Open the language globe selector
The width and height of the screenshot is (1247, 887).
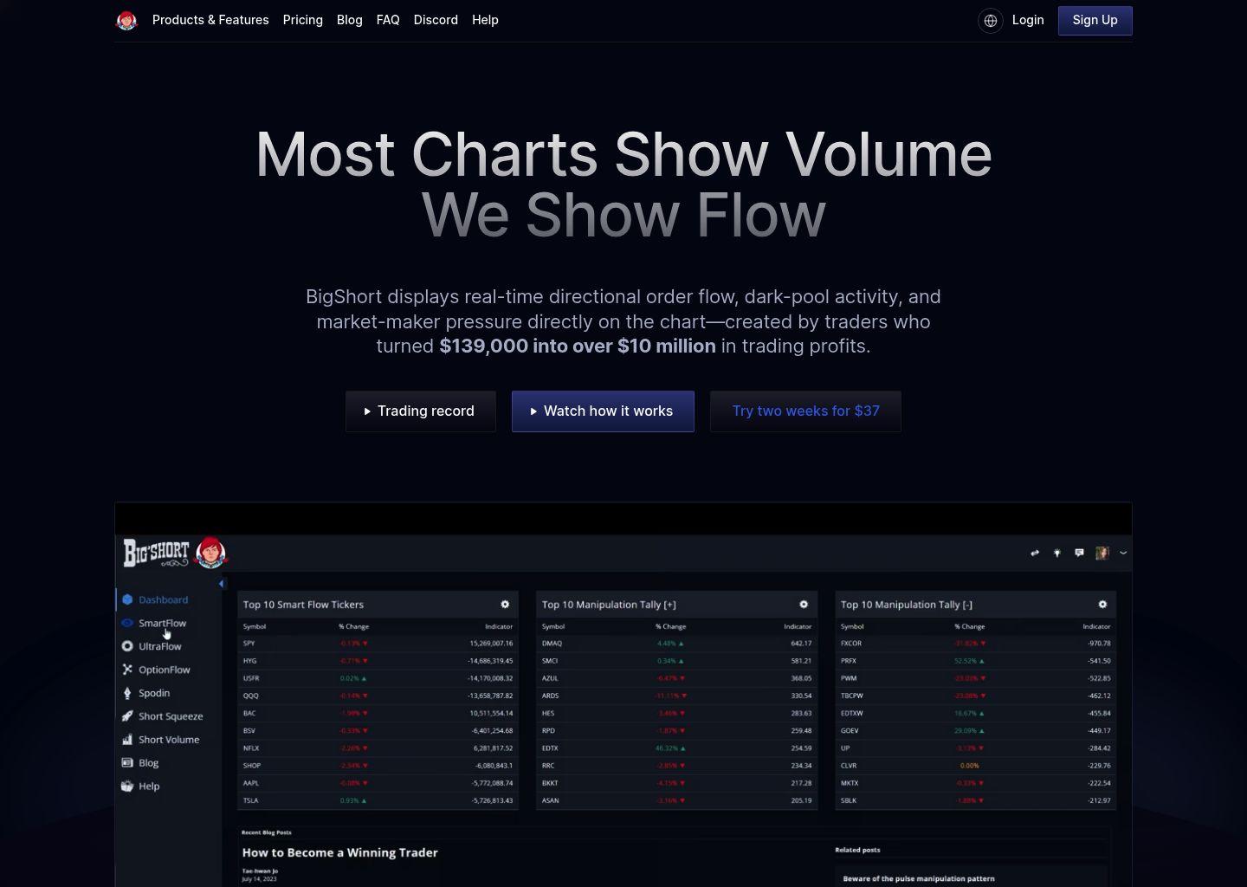(990, 20)
